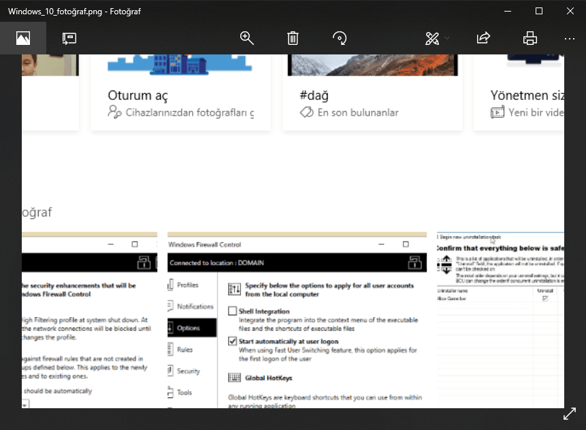Viewport: 586px width, 430px height.
Task: Share the photo using the share icon
Action: 483,38
